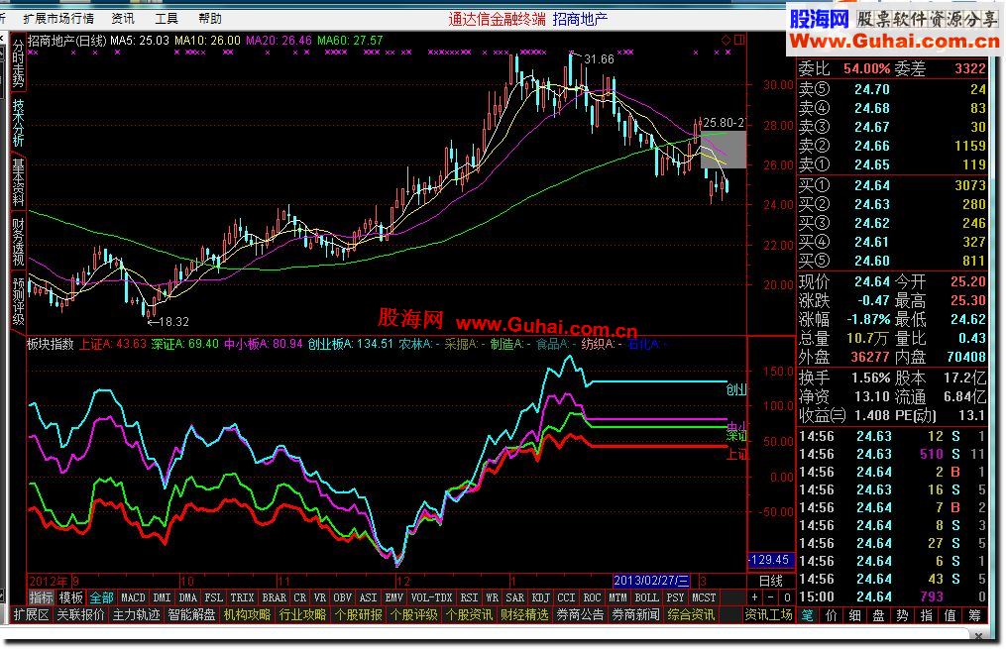This screenshot has width=1006, height=649.
Task: Open the 预测评级 side tab
Action: click(18, 301)
